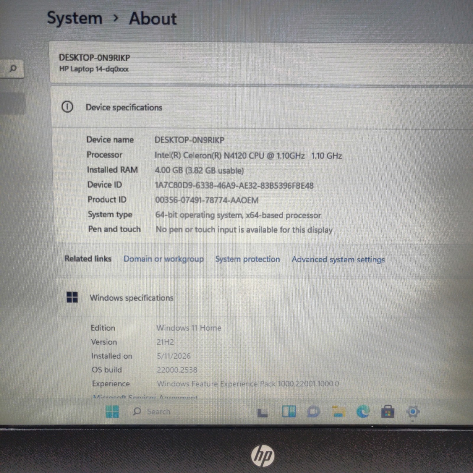
Task: Select the Intel Celeron N4120 processor text
Action: [248, 155]
